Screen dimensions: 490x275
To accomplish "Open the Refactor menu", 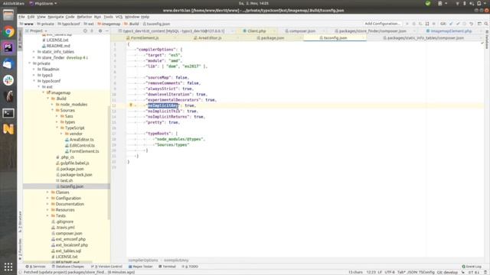I will click(84, 17).
